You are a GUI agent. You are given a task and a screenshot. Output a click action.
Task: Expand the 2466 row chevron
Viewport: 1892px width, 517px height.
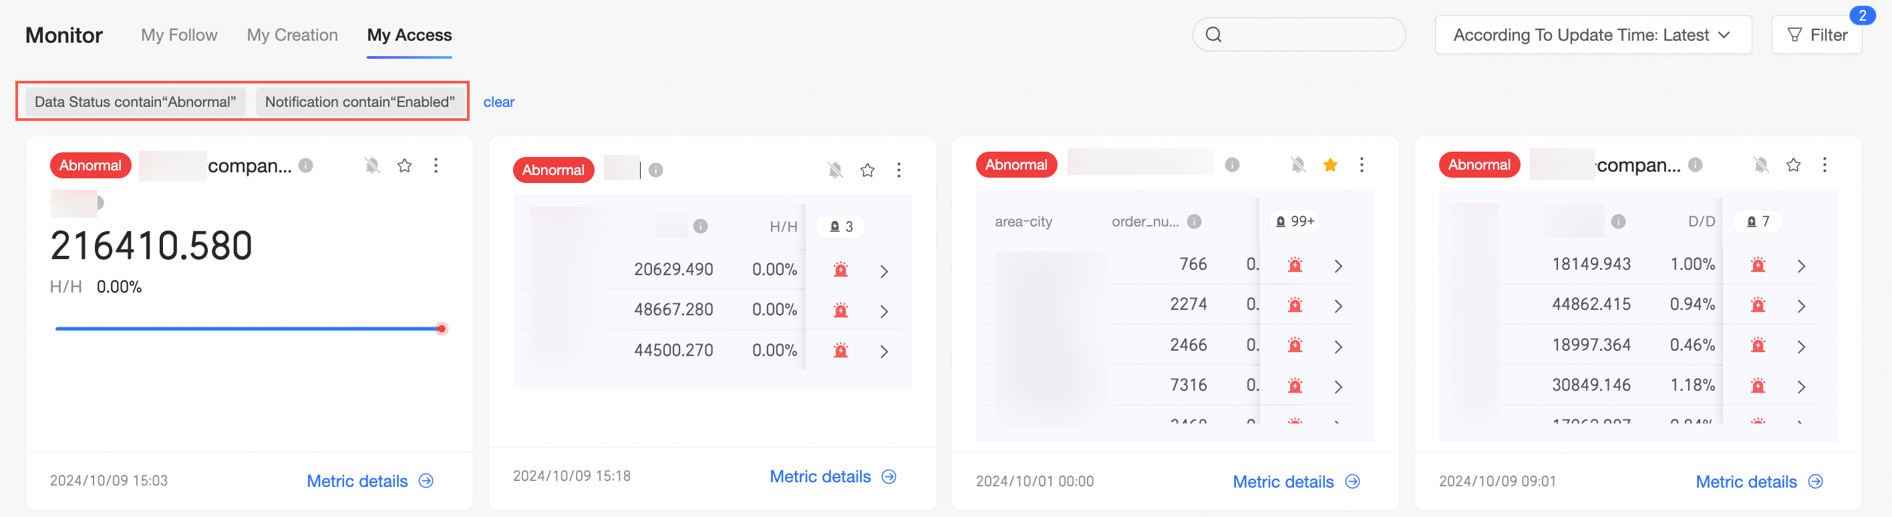[1338, 347]
